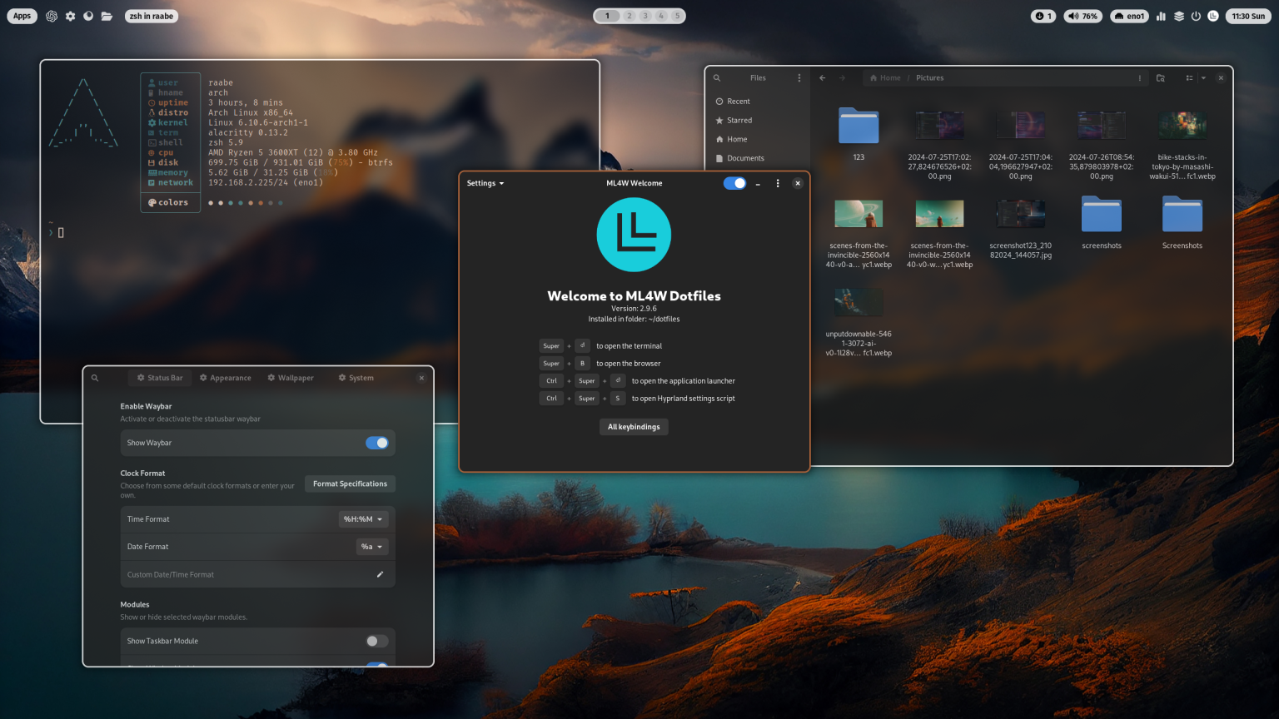Open the Settings dropdown in ML4W Welcome
Viewport: 1279px width, 719px height.
pos(485,183)
